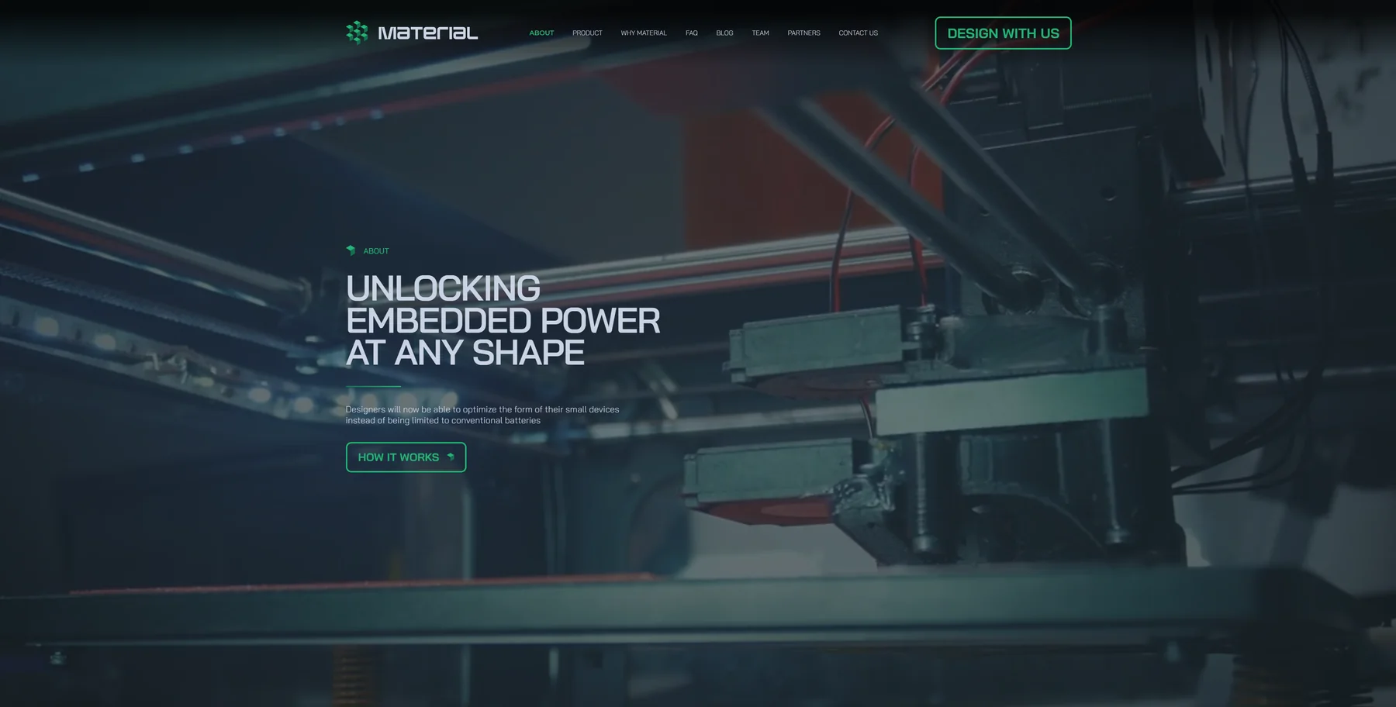
Task: Click the green Material cube logo icon
Action: pos(357,33)
